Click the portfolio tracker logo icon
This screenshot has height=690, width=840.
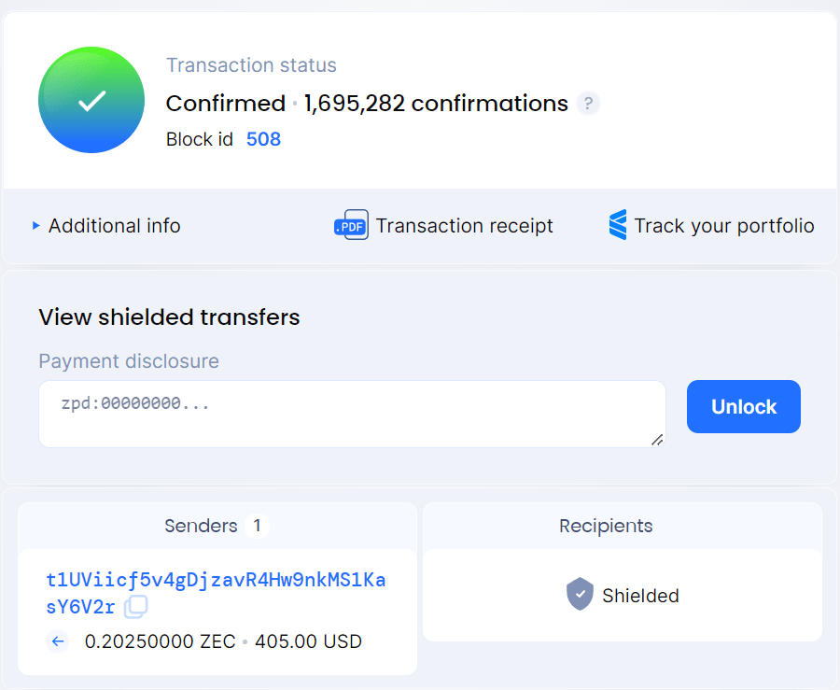click(x=618, y=226)
